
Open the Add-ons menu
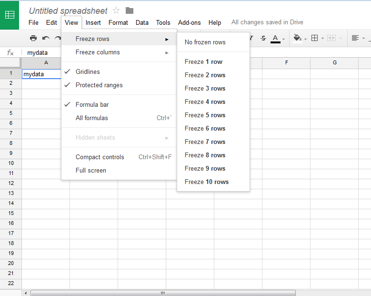tap(189, 22)
